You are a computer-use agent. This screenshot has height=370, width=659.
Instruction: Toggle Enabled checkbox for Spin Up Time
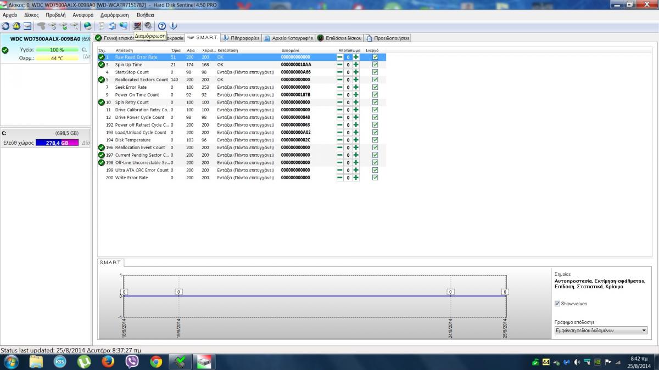375,65
